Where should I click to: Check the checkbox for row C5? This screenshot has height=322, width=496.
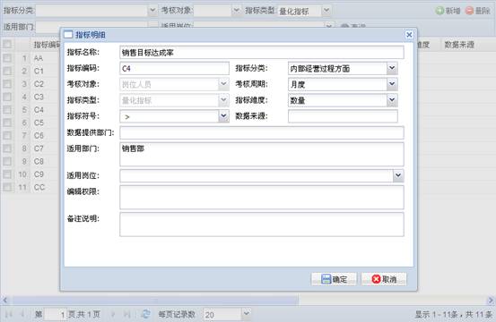[x=7, y=123]
